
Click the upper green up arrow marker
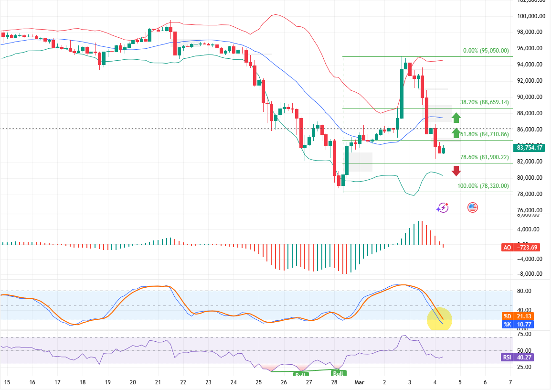(456, 118)
